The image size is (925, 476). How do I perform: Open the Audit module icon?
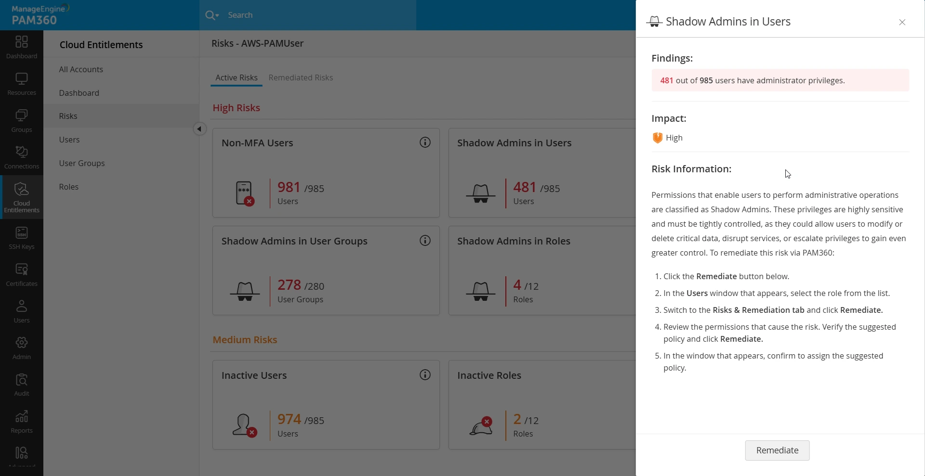22,385
